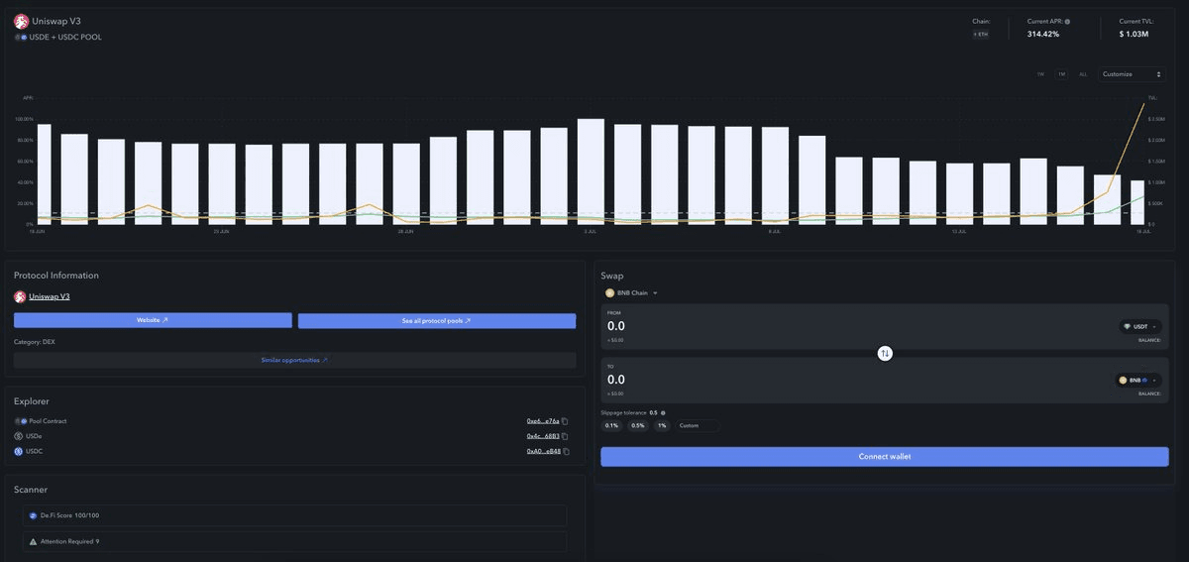Switch chart range to 1W

pos(1040,74)
